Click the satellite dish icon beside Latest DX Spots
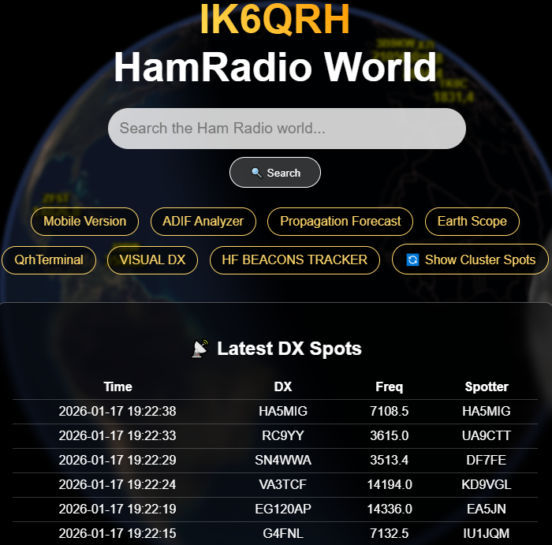The image size is (552, 545). (200, 349)
